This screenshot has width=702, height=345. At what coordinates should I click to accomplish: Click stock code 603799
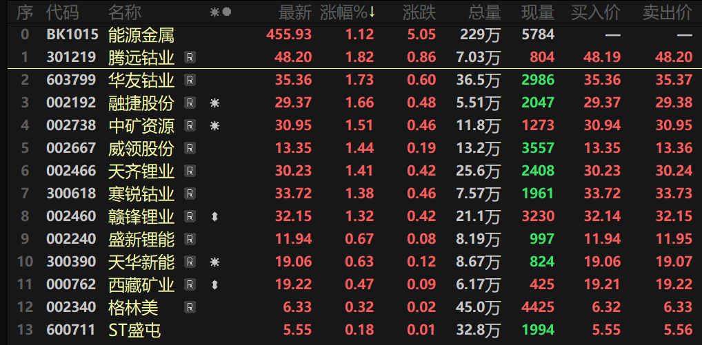tap(71, 80)
